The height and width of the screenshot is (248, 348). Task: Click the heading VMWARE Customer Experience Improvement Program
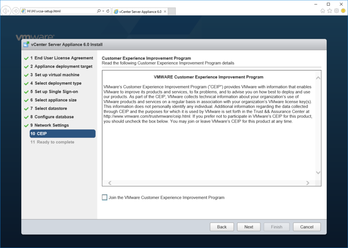[208, 77]
